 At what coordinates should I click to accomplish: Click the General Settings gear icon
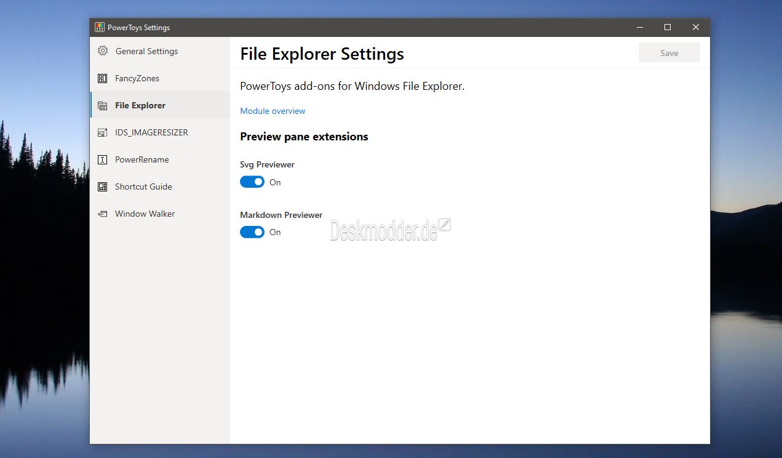tap(103, 51)
